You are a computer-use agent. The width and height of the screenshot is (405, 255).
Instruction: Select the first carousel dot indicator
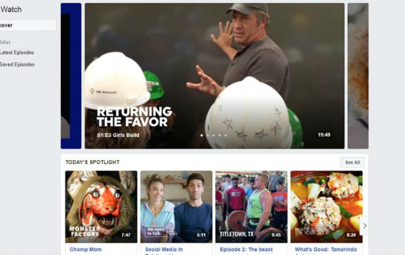click(202, 135)
